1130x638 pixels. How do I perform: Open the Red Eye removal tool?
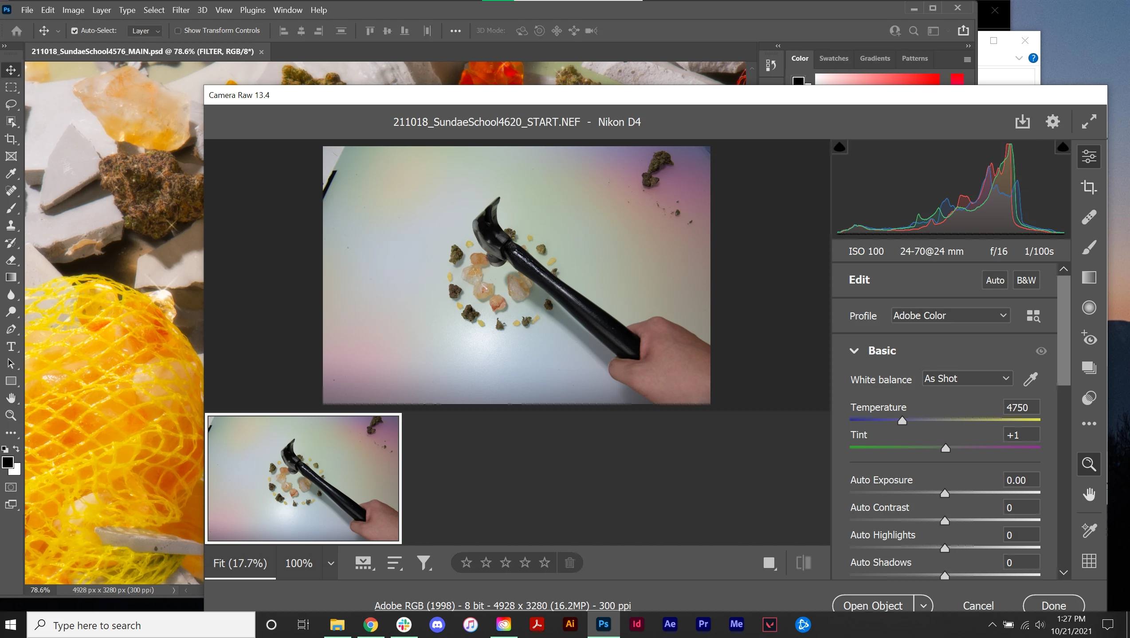1089,338
